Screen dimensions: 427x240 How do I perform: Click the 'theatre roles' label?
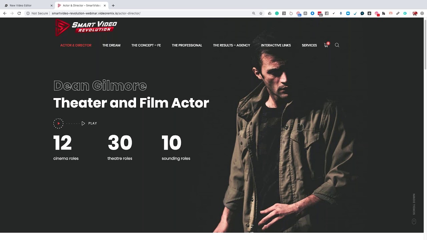point(120,159)
